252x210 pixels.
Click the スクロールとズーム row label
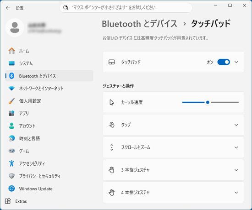point(136,147)
